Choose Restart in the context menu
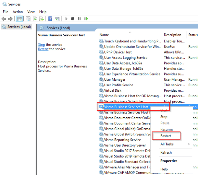 tap(166, 136)
